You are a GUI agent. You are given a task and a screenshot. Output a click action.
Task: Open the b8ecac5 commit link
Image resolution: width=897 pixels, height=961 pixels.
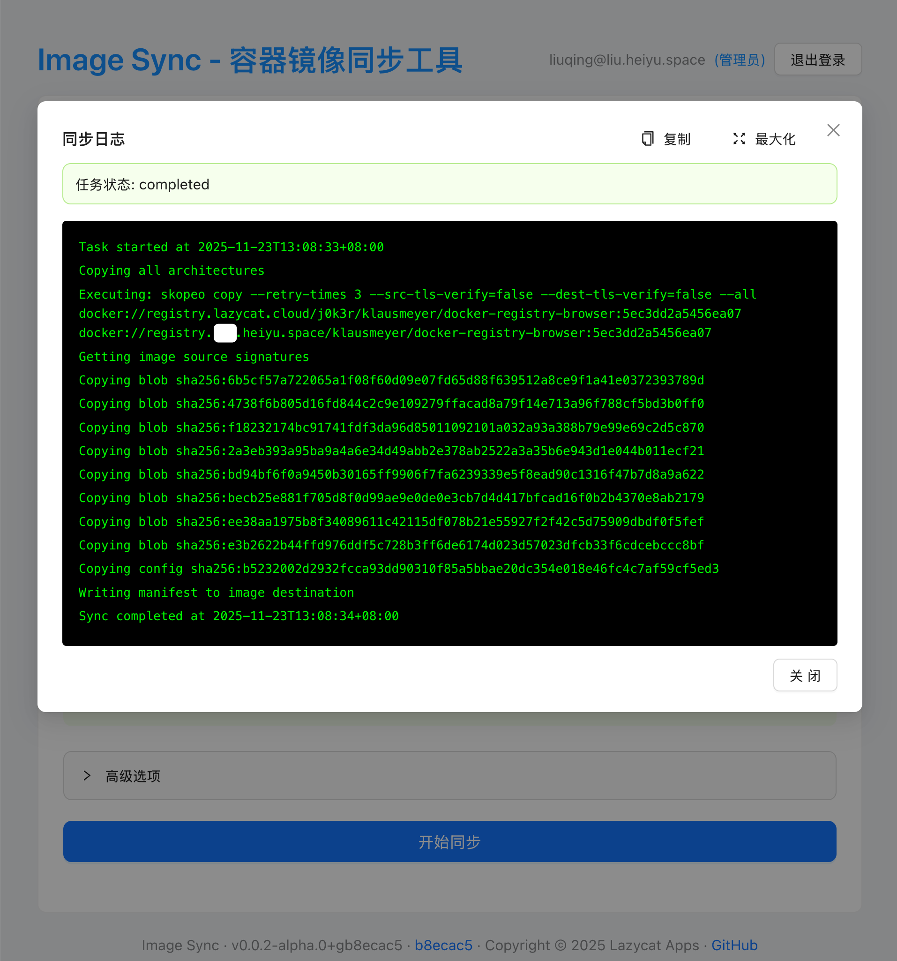pyautogui.click(x=443, y=945)
